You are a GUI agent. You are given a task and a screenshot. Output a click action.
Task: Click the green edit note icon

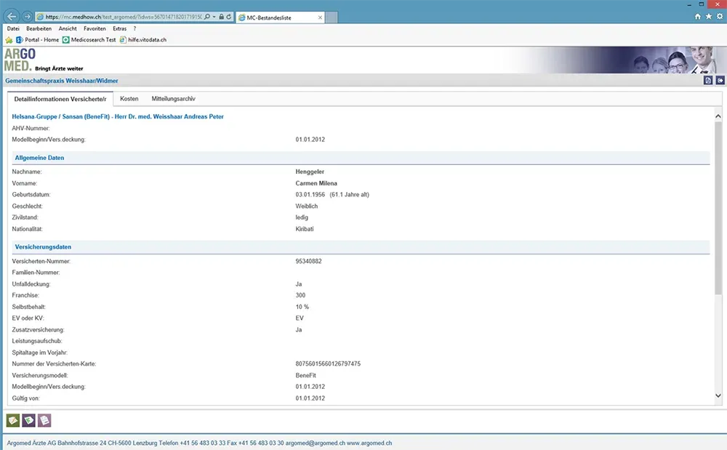pyautogui.click(x=13, y=420)
